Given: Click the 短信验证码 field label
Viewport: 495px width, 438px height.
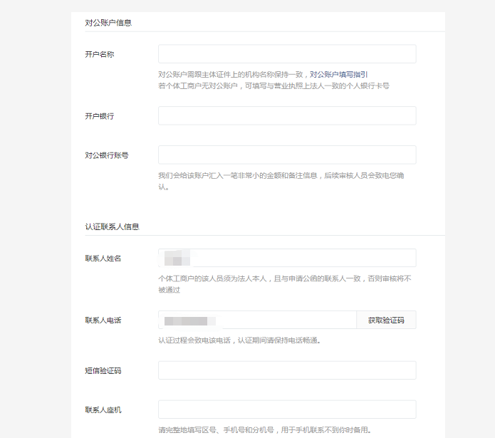Looking at the screenshot, I should pos(103,370).
